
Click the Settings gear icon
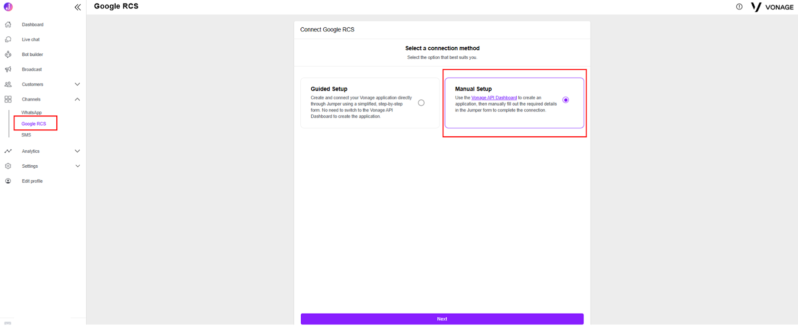(8, 166)
